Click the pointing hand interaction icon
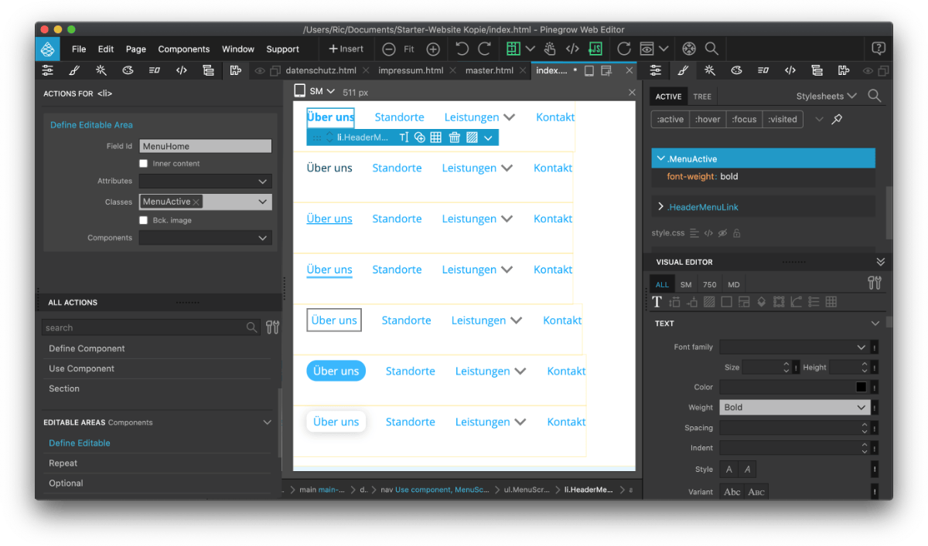The image size is (928, 546). pyautogui.click(x=549, y=49)
